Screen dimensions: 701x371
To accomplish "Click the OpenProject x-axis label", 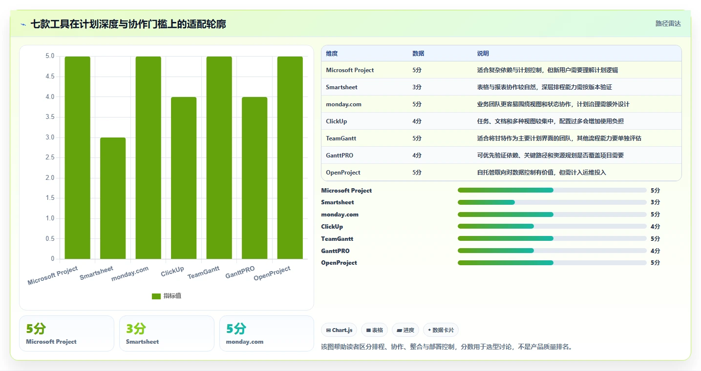I will click(x=272, y=273).
